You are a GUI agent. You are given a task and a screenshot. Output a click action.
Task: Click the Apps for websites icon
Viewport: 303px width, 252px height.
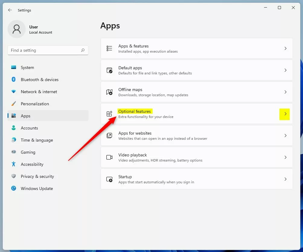click(x=109, y=136)
